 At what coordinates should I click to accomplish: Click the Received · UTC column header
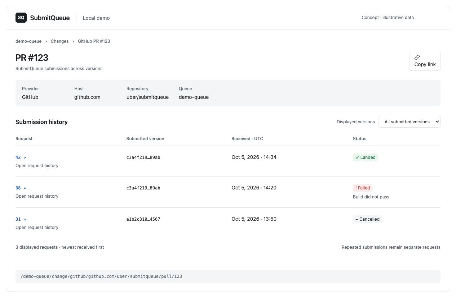coord(247,139)
